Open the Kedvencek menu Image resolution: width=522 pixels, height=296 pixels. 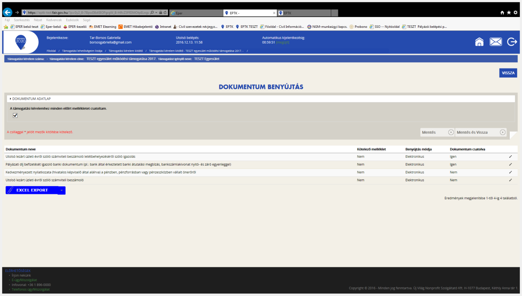tap(54, 20)
